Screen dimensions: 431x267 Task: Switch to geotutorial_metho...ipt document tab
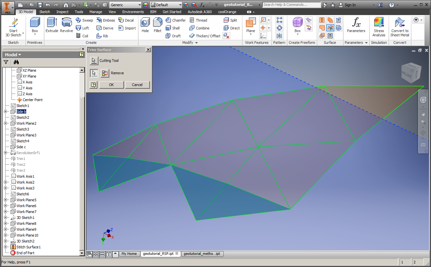(x=202, y=254)
